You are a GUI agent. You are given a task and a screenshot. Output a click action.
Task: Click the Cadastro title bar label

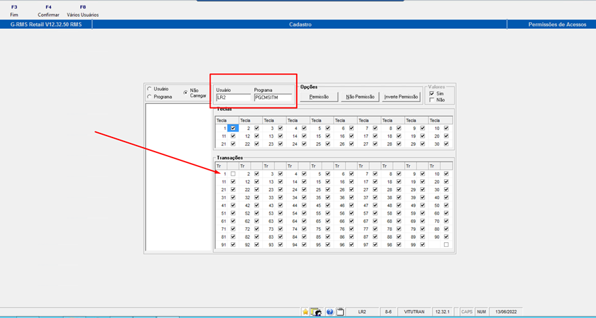point(300,24)
